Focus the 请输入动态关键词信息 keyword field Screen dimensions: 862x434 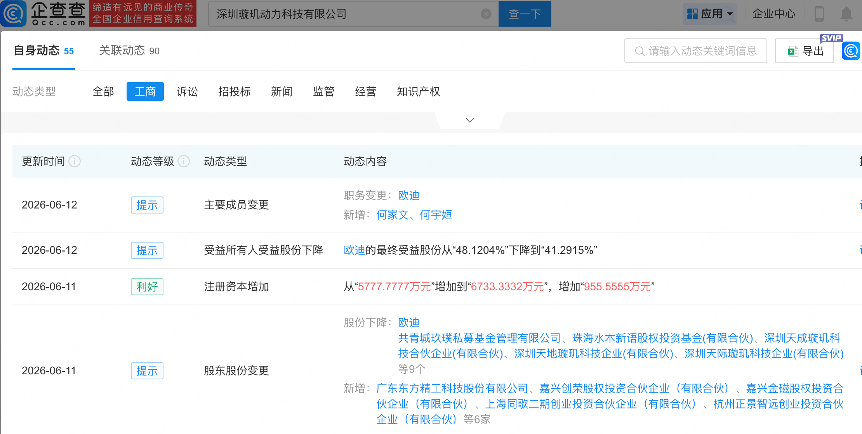696,51
